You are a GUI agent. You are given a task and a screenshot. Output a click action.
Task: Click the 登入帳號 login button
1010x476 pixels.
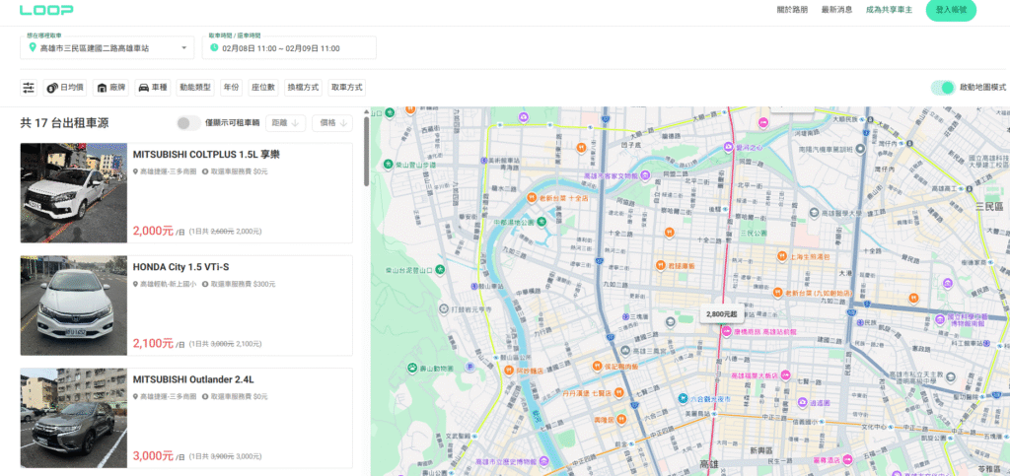pos(951,10)
